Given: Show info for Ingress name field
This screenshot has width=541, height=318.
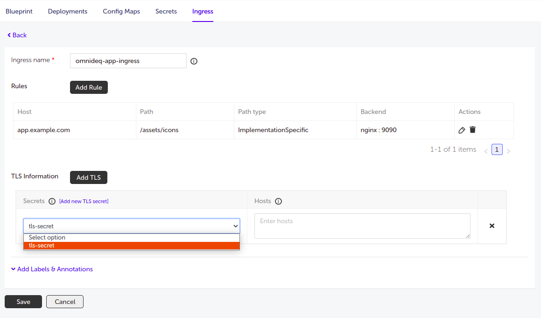Looking at the screenshot, I should (194, 61).
